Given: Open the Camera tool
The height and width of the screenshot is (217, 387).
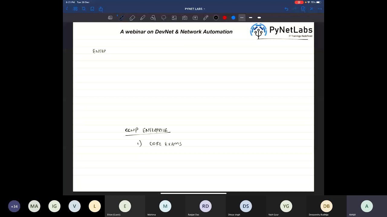Looking at the screenshot, I should [x=185, y=18].
